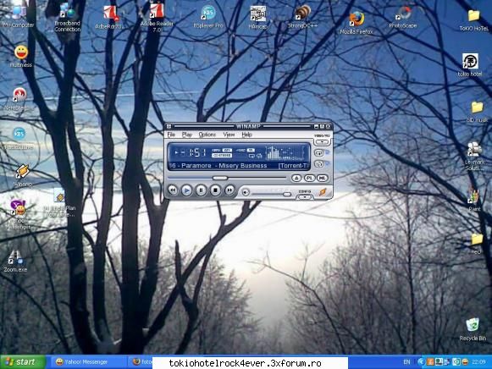Mute using the speaker icon
This screenshot has width=492, height=369.
[246, 192]
